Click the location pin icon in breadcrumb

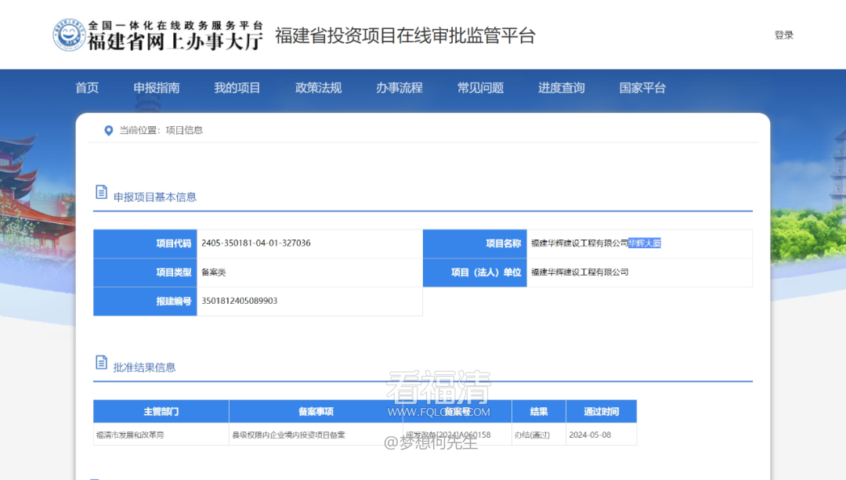pyautogui.click(x=109, y=131)
